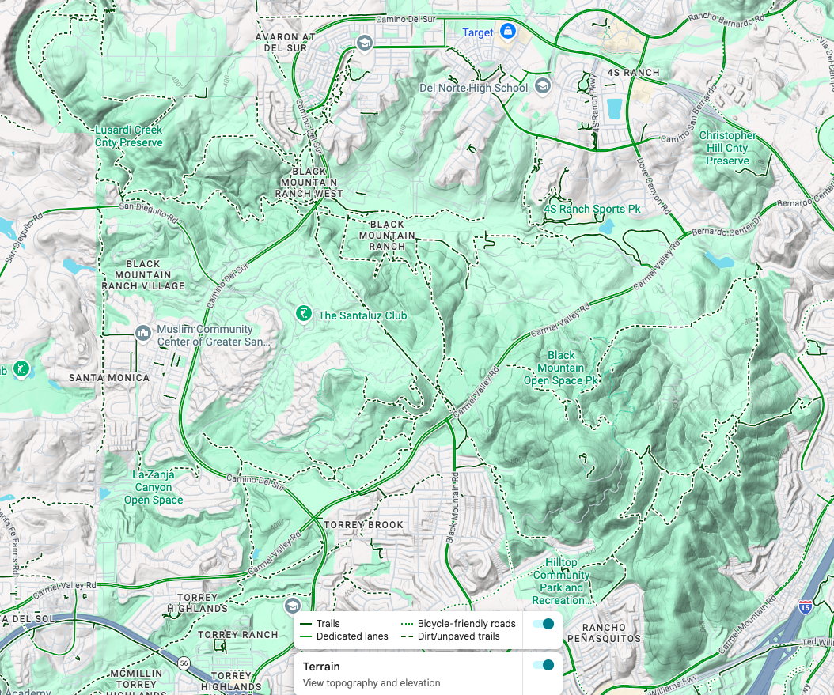Click the Interstate 15 highway shield
The width and height of the screenshot is (834, 695).
[x=805, y=606]
